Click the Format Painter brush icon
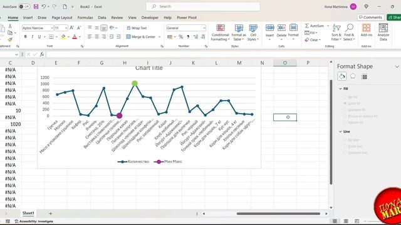 coord(10,40)
